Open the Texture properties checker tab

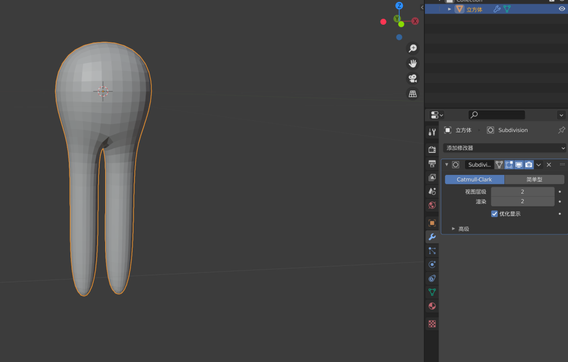point(432,324)
